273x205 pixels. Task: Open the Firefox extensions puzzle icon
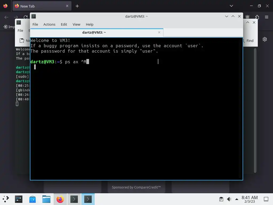[x=257, y=17]
